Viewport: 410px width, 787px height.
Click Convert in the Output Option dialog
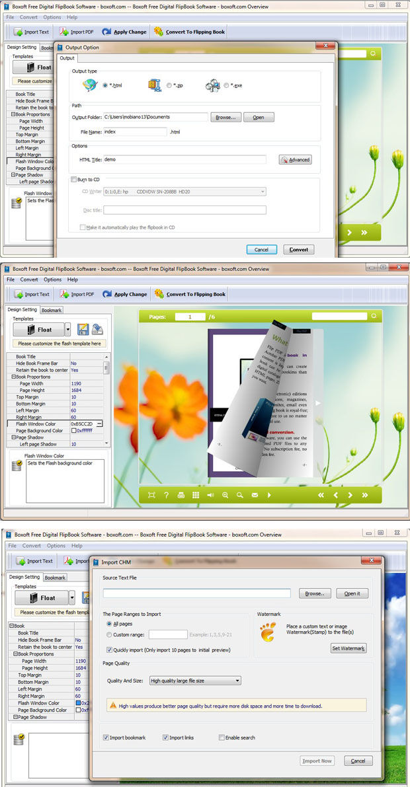pos(298,250)
